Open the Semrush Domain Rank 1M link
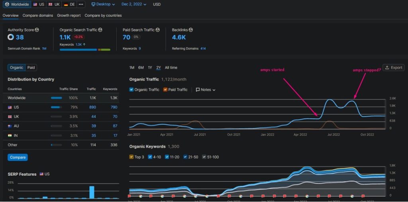This screenshot has height=202, width=408. (44, 49)
